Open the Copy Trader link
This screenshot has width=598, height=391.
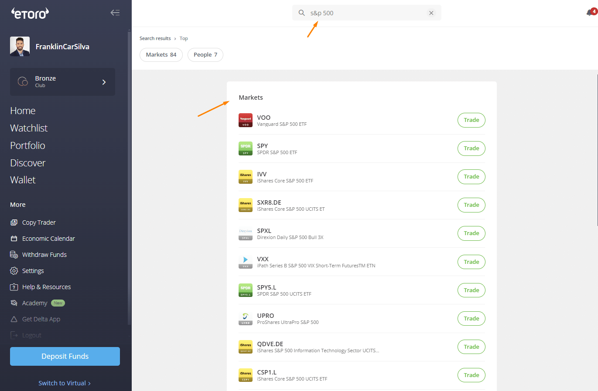(x=39, y=222)
